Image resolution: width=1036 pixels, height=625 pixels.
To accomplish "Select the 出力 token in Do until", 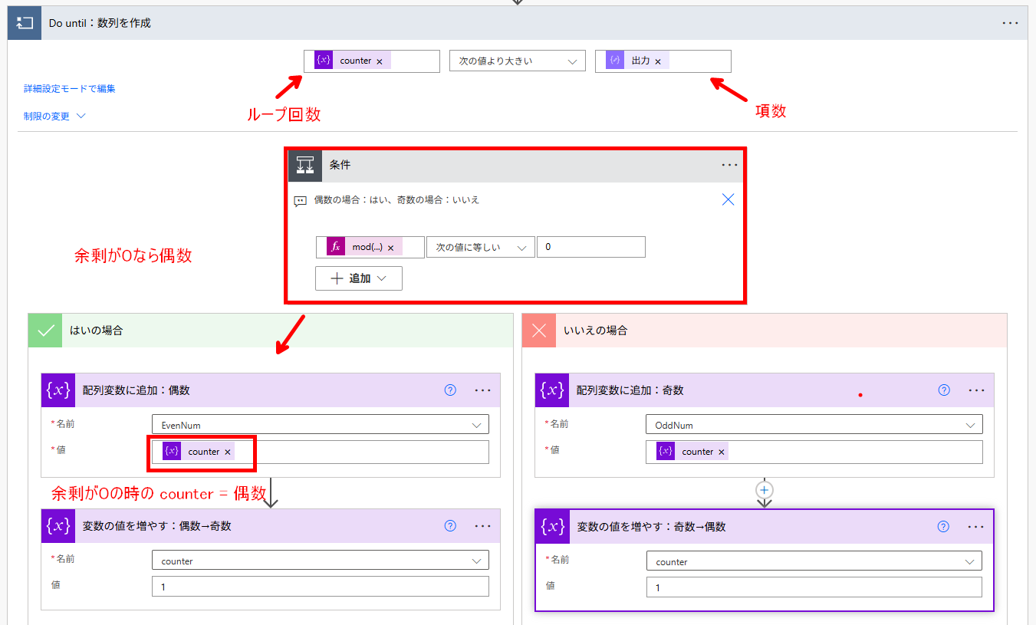I will (x=637, y=61).
